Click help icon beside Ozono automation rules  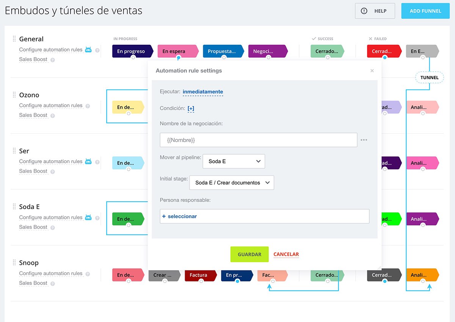pos(88,106)
